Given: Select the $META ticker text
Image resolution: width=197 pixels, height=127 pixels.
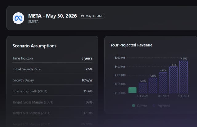Looking at the screenshot, I should point(33,22).
